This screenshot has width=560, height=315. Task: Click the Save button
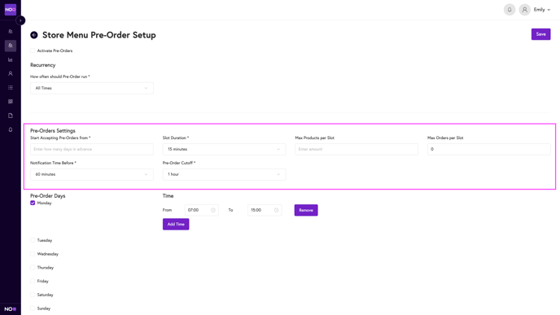click(x=540, y=34)
